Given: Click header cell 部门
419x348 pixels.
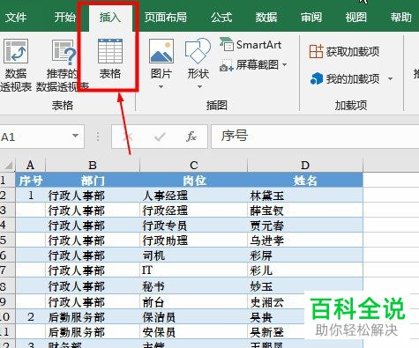Looking at the screenshot, I should pyautogui.click(x=93, y=181).
